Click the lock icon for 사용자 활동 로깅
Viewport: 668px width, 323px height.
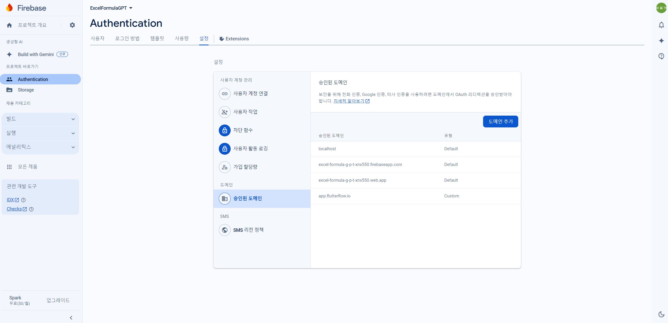coord(225,149)
